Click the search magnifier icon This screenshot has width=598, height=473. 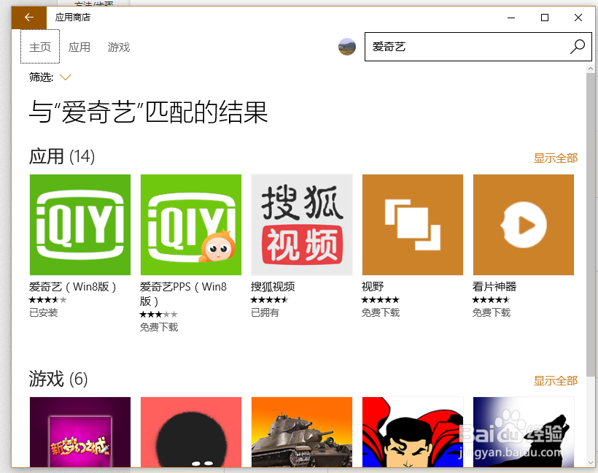[578, 47]
